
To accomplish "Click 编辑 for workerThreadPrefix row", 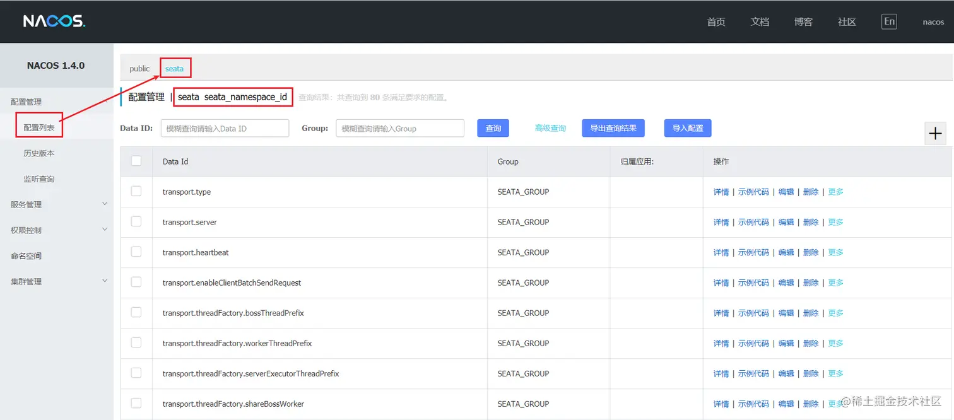I will [x=786, y=343].
